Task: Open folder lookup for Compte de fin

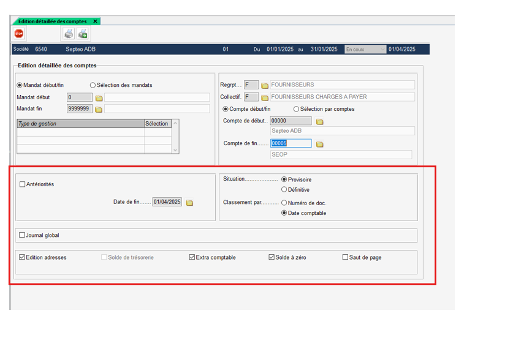Action: (x=319, y=144)
